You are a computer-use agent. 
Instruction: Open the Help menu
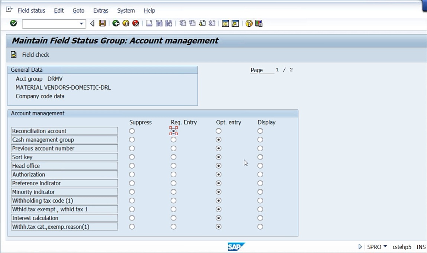point(149,11)
